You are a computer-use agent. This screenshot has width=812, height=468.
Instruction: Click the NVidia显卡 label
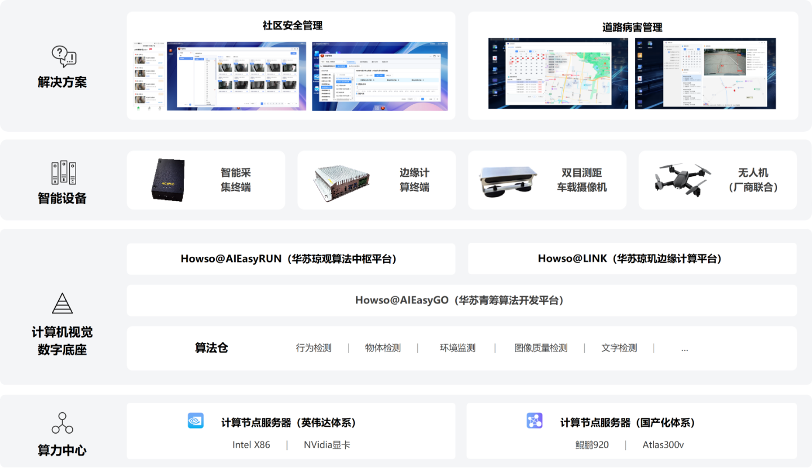pos(327,445)
